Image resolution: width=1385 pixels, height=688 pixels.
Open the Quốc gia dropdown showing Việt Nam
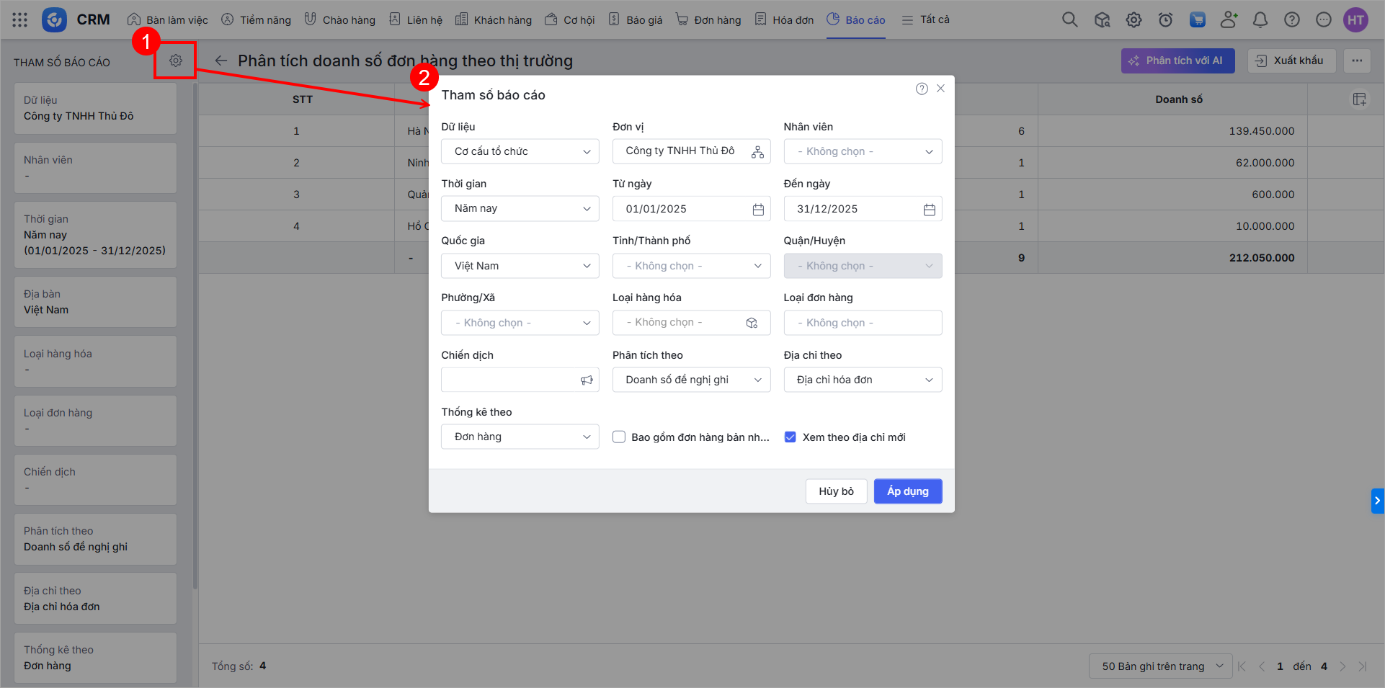click(x=520, y=266)
